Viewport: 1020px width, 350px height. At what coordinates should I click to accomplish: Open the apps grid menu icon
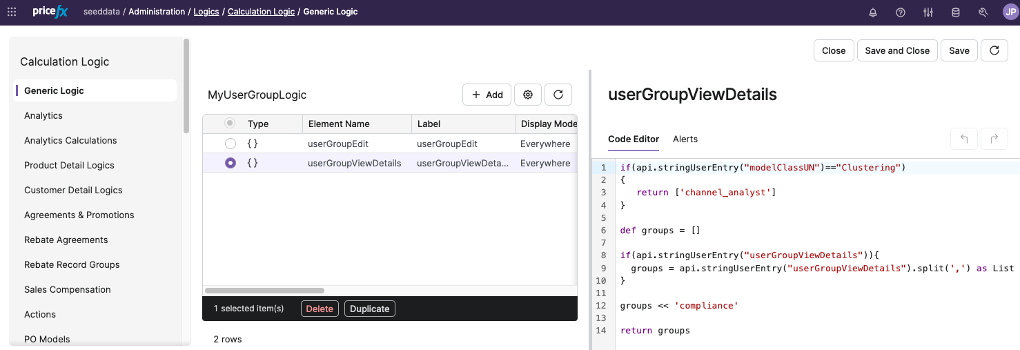coord(12,12)
